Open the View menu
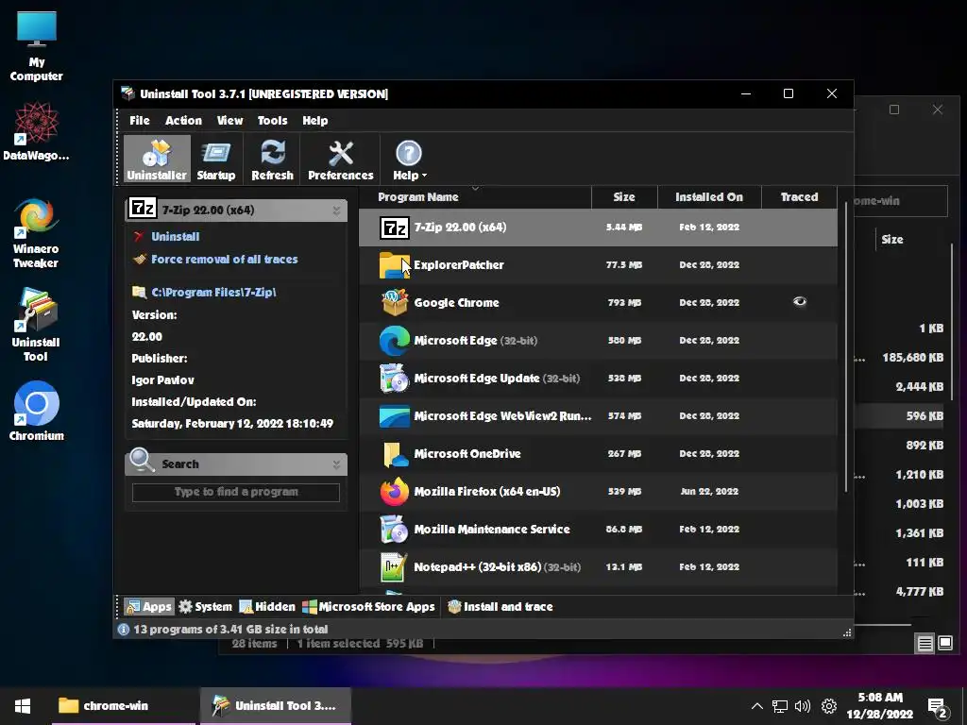The image size is (967, 725). click(229, 120)
